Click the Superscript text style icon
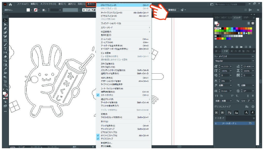264x150 pixels. tap(232, 96)
